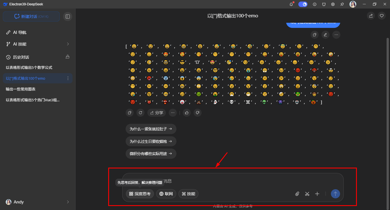Give a thumbs down to the response
Viewport: 390px width, 210px height.
[x=197, y=113]
